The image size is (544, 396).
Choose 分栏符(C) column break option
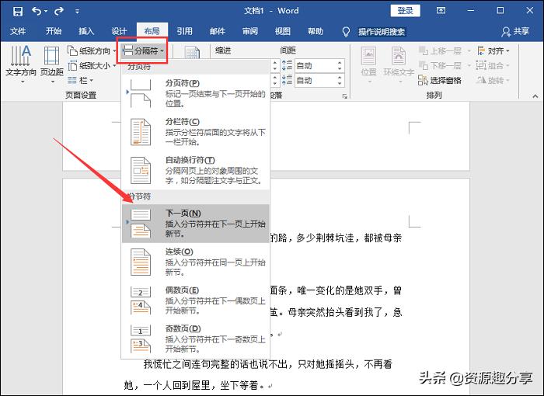(x=195, y=132)
